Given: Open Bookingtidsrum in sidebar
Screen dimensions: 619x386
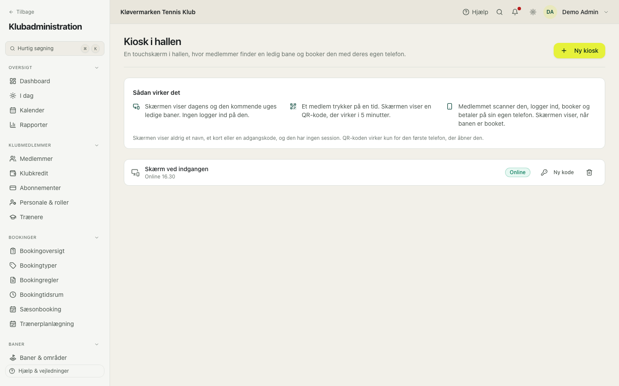Looking at the screenshot, I should click(x=55, y=295).
